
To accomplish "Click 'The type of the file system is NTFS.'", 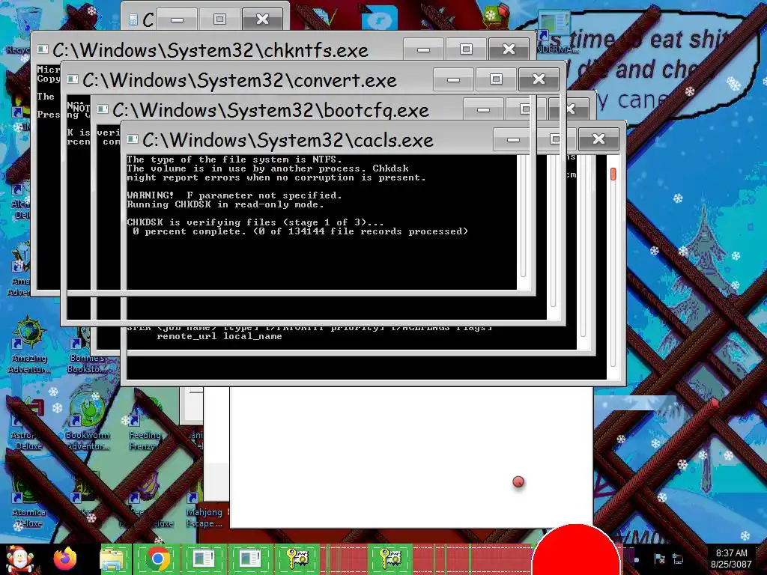I will click(234, 159).
